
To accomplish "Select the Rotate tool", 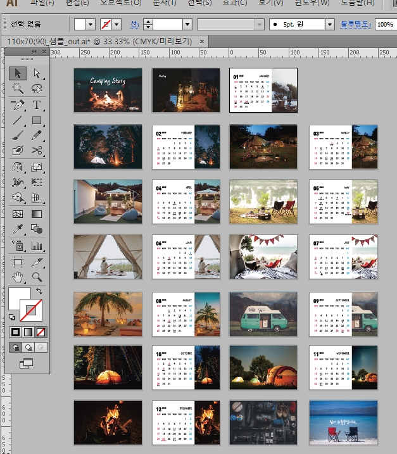I will click(x=18, y=167).
